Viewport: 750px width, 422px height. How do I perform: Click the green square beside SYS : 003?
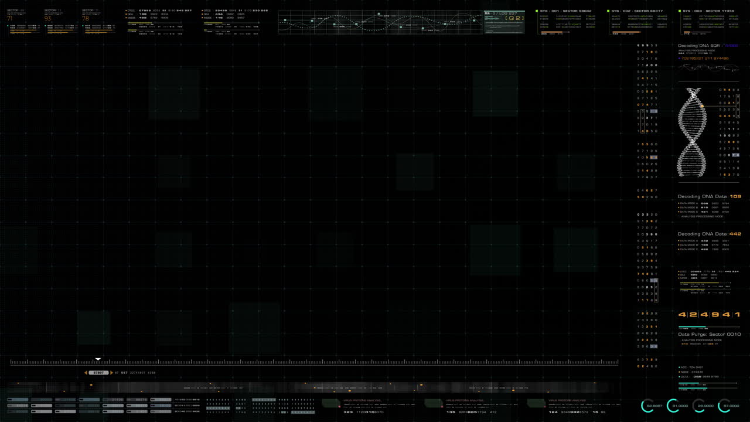(680, 11)
